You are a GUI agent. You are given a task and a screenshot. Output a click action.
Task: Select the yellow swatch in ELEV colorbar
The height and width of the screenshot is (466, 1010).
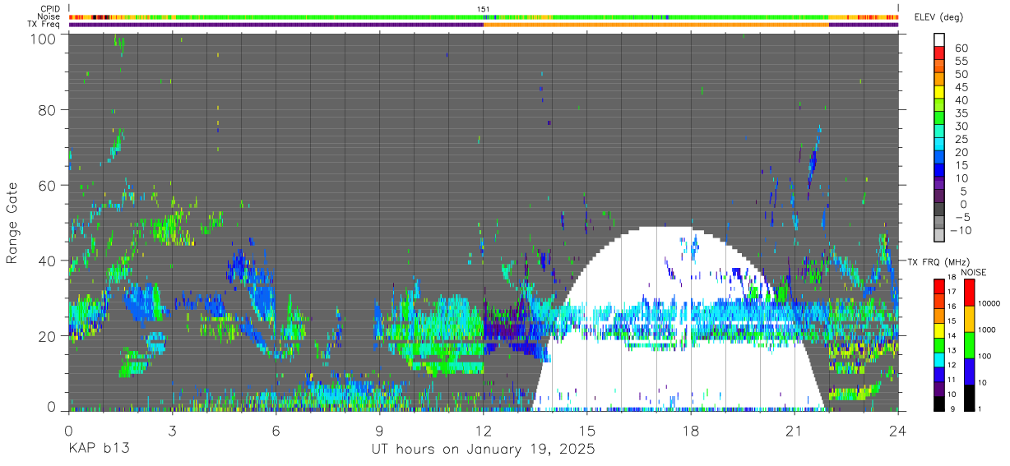coord(938,93)
